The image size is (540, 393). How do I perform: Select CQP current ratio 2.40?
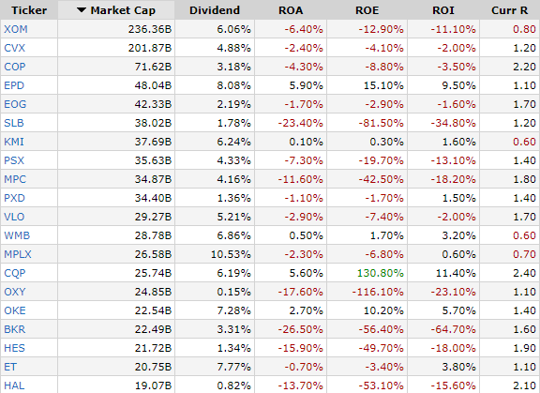click(x=524, y=273)
